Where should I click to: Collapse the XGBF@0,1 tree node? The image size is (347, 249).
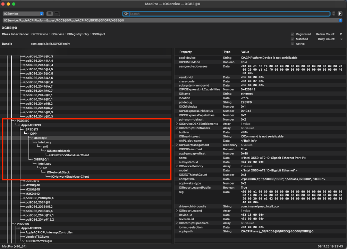32,160
